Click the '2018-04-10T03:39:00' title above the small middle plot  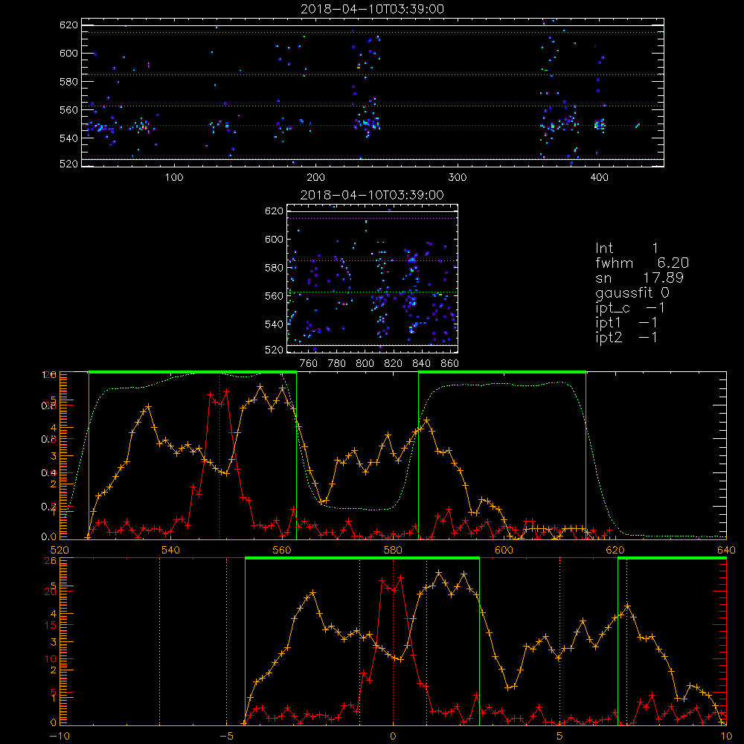[x=372, y=195]
